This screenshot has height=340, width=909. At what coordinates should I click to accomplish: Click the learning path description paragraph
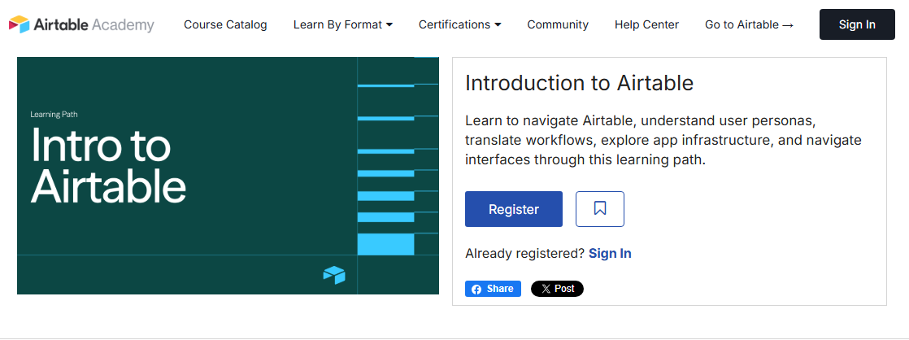coord(663,141)
